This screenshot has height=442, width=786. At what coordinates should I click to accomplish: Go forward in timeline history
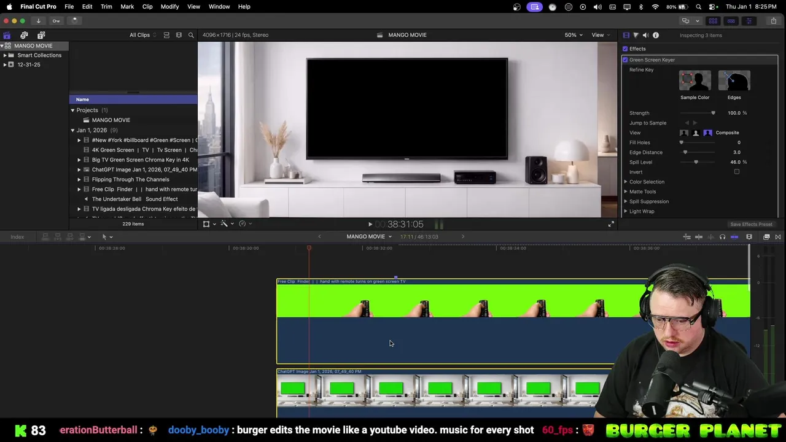463,236
